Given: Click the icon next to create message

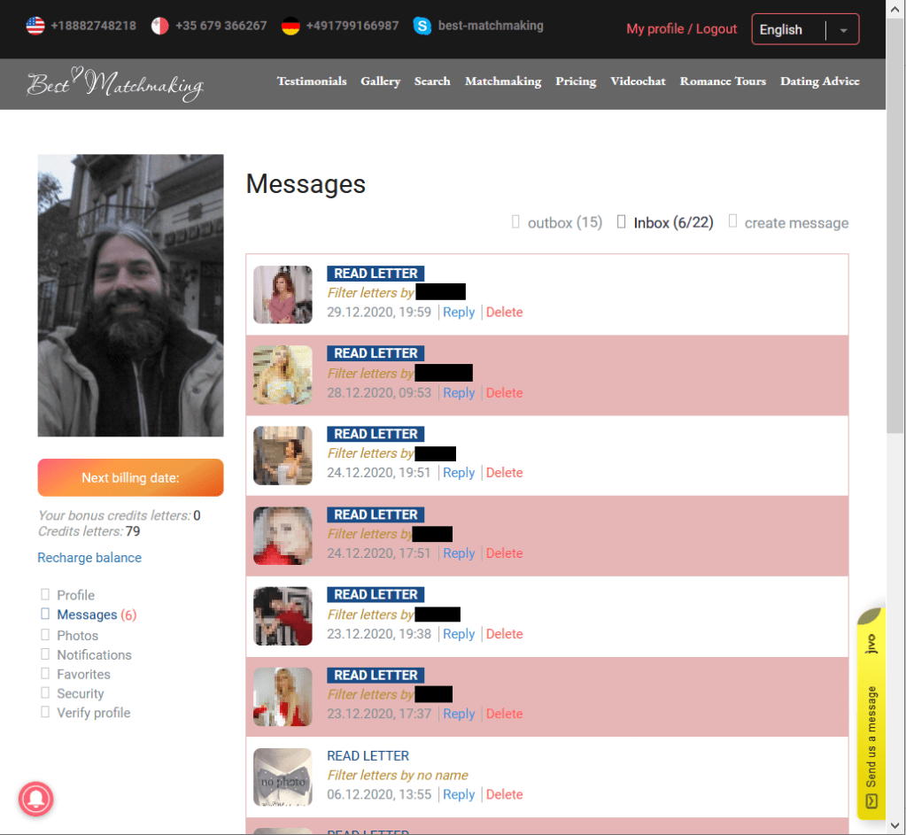Looking at the screenshot, I should (x=732, y=221).
